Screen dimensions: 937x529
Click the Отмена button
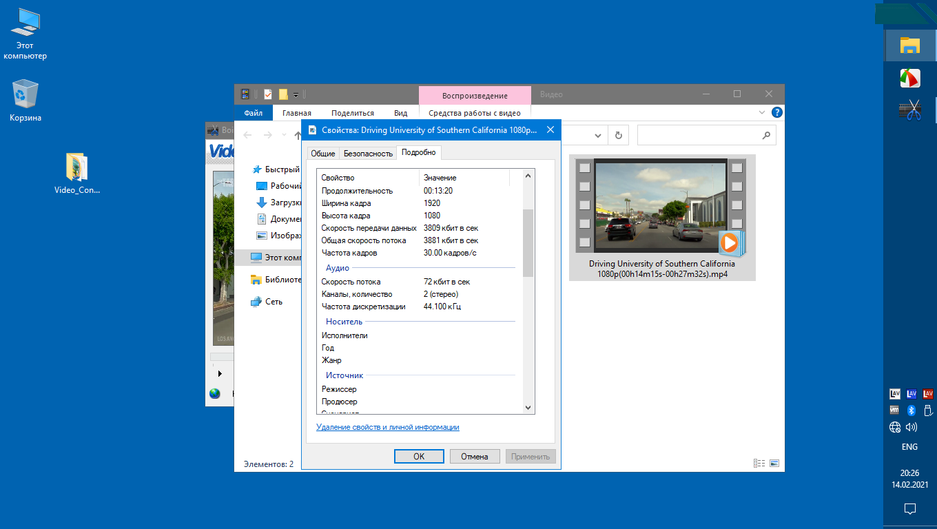click(x=475, y=456)
